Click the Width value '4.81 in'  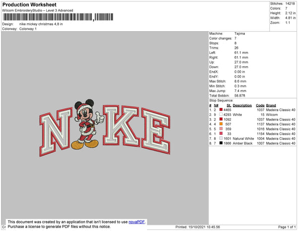[291, 18]
